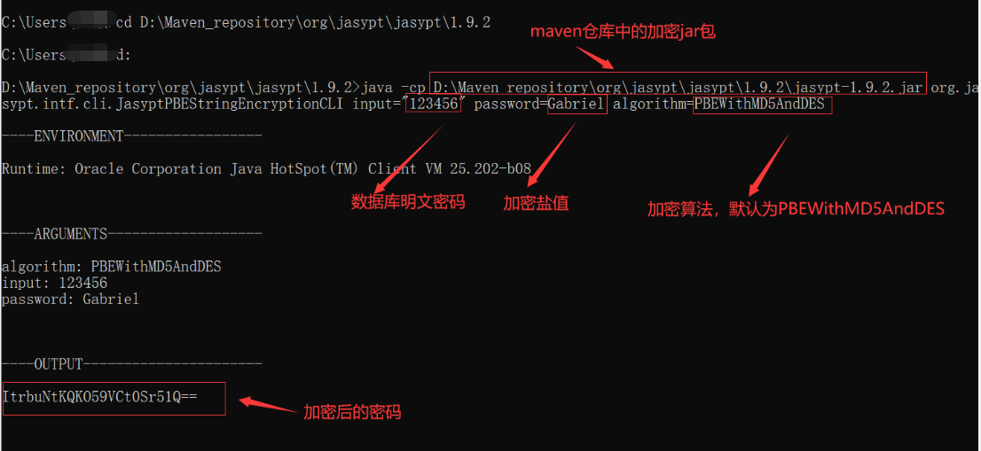This screenshot has height=451, width=981.
Task: Click the red arrow under the jar annotation
Action: point(595,58)
